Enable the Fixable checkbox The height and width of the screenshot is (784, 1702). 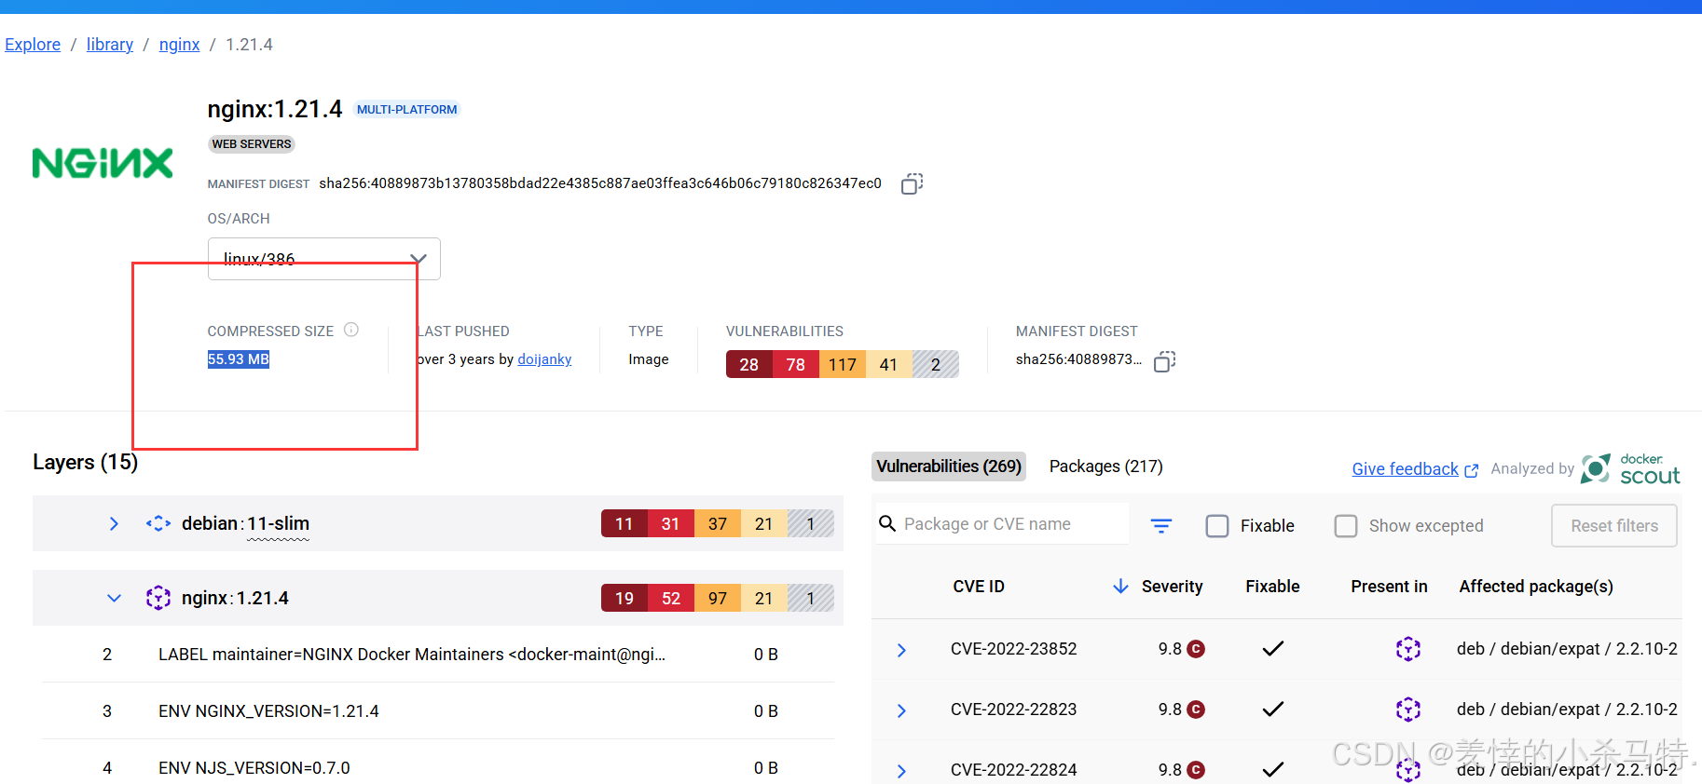coord(1217,526)
